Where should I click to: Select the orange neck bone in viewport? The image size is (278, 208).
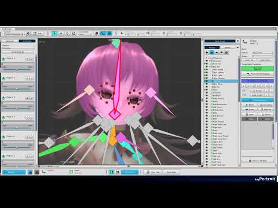point(112,136)
